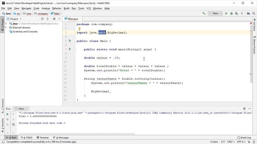
Task: Open the Refactor menu
Action: click(57, 8)
